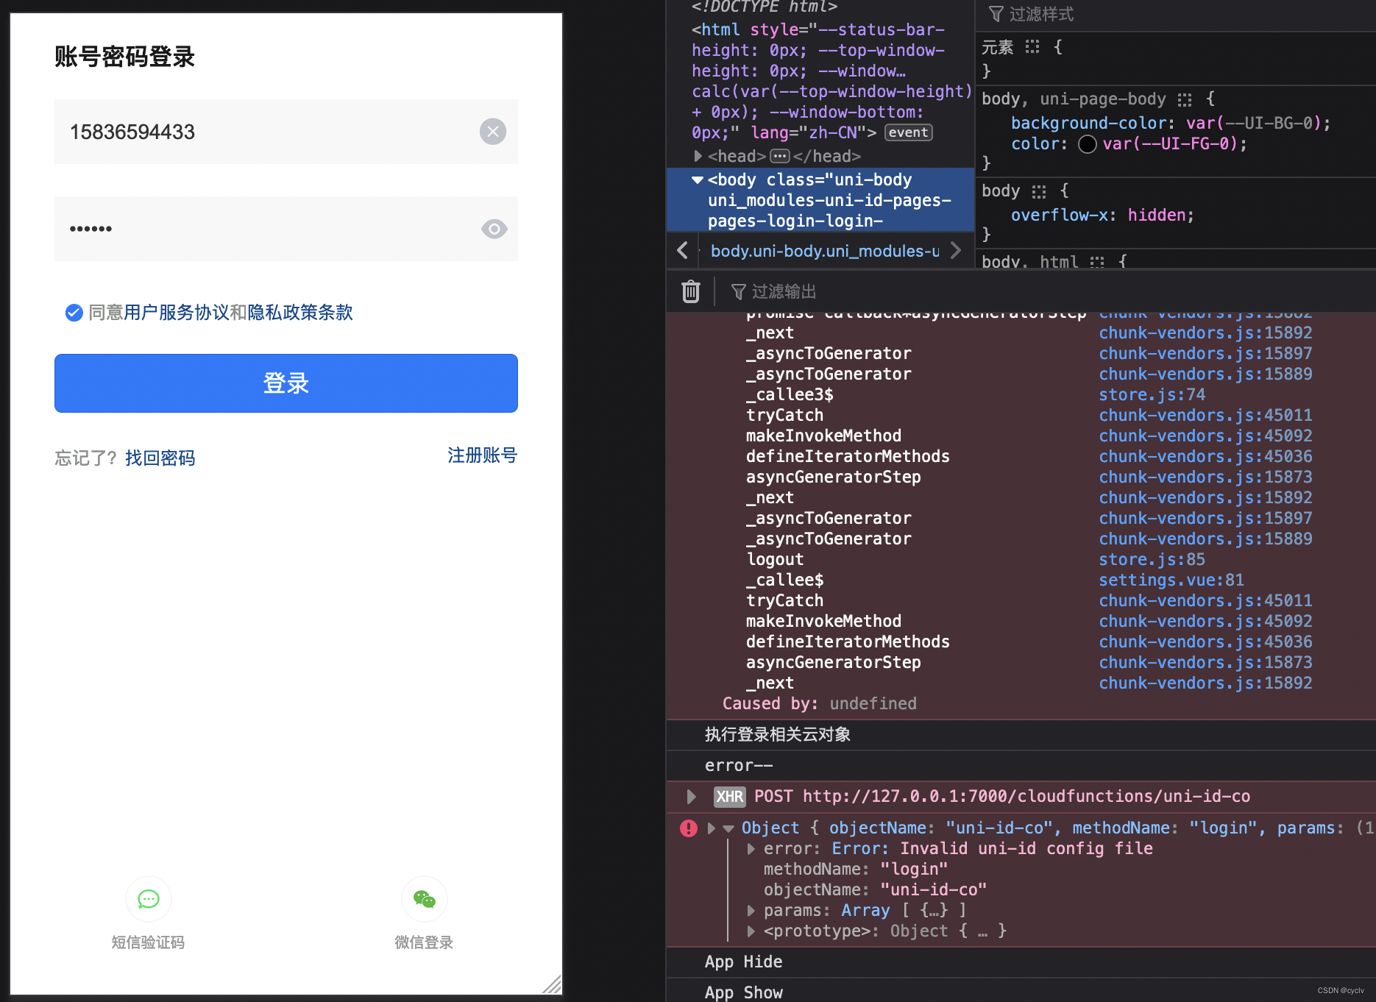Viewport: 1376px width, 1002px height.
Task: Open settings.vue:81 source link
Action: coord(1171,580)
